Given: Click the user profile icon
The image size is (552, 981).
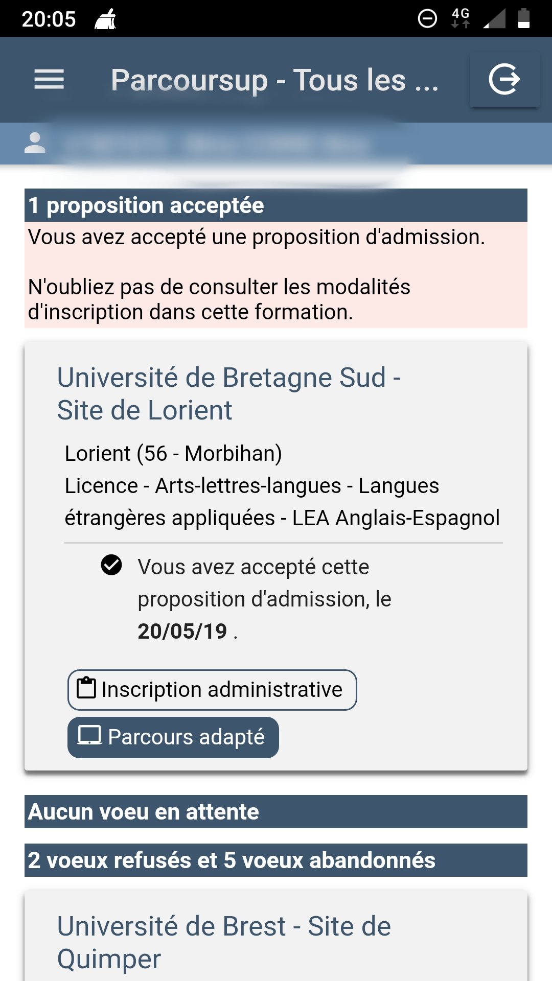Looking at the screenshot, I should tap(35, 143).
